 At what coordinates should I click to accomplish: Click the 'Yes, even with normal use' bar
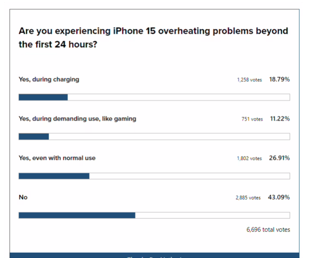pos(155,176)
